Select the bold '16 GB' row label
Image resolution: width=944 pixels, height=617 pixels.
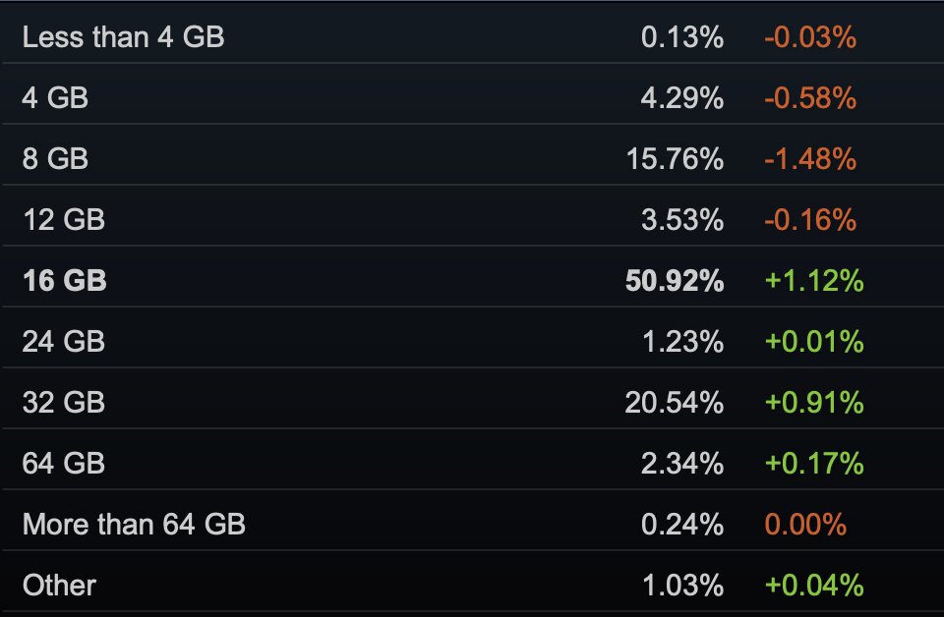[65, 281]
